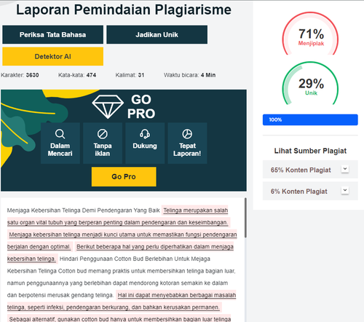Click the GO PRO diamond icon
Image resolution: width=364 pixels, height=322 pixels.
click(108, 107)
